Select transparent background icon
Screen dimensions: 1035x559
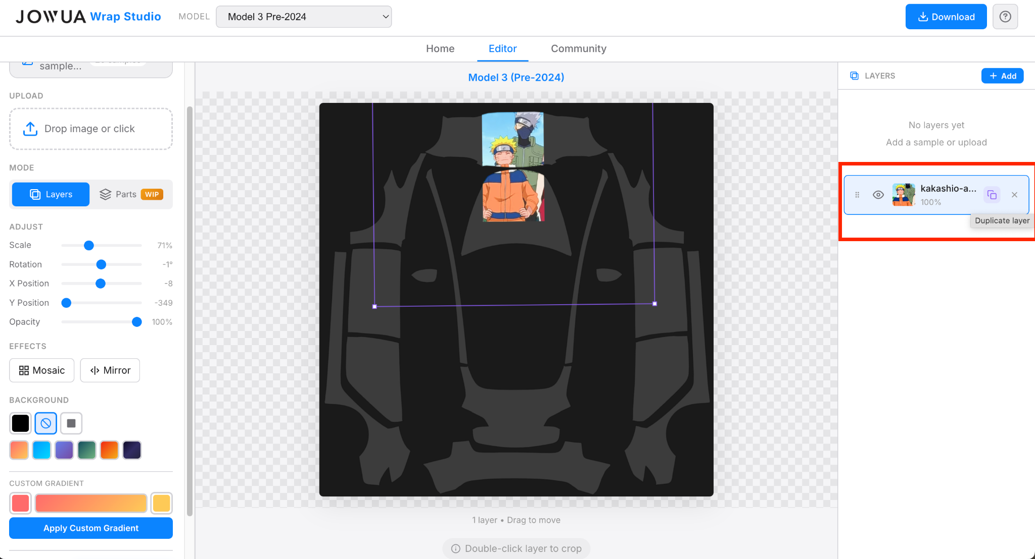tap(45, 423)
